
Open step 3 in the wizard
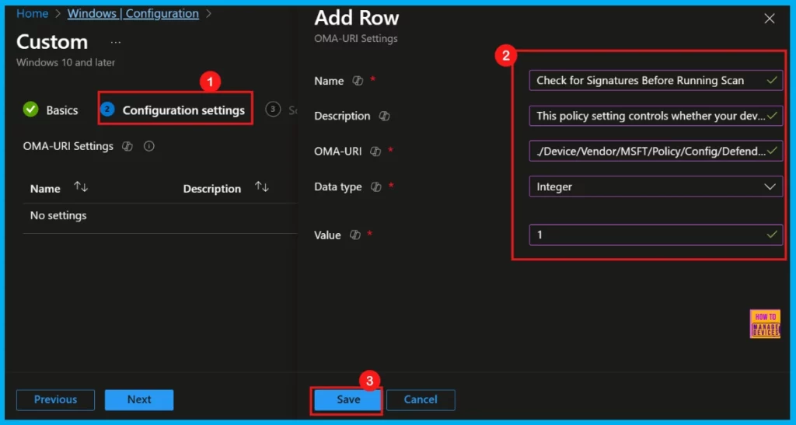(273, 109)
